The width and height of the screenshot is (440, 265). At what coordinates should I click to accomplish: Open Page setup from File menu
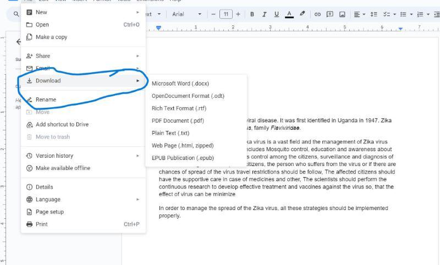84,212
